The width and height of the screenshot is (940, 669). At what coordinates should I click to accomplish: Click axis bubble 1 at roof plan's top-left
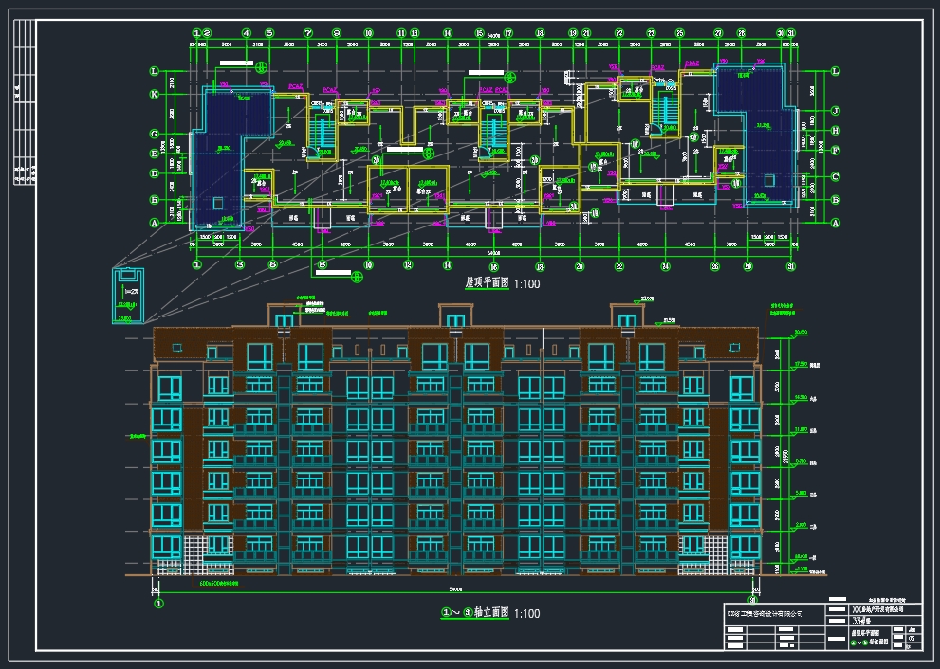coord(195,33)
